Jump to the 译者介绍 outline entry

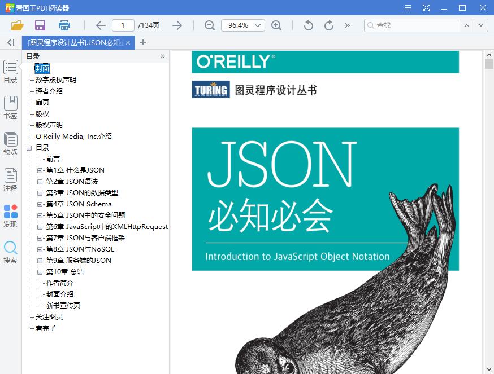49,91
